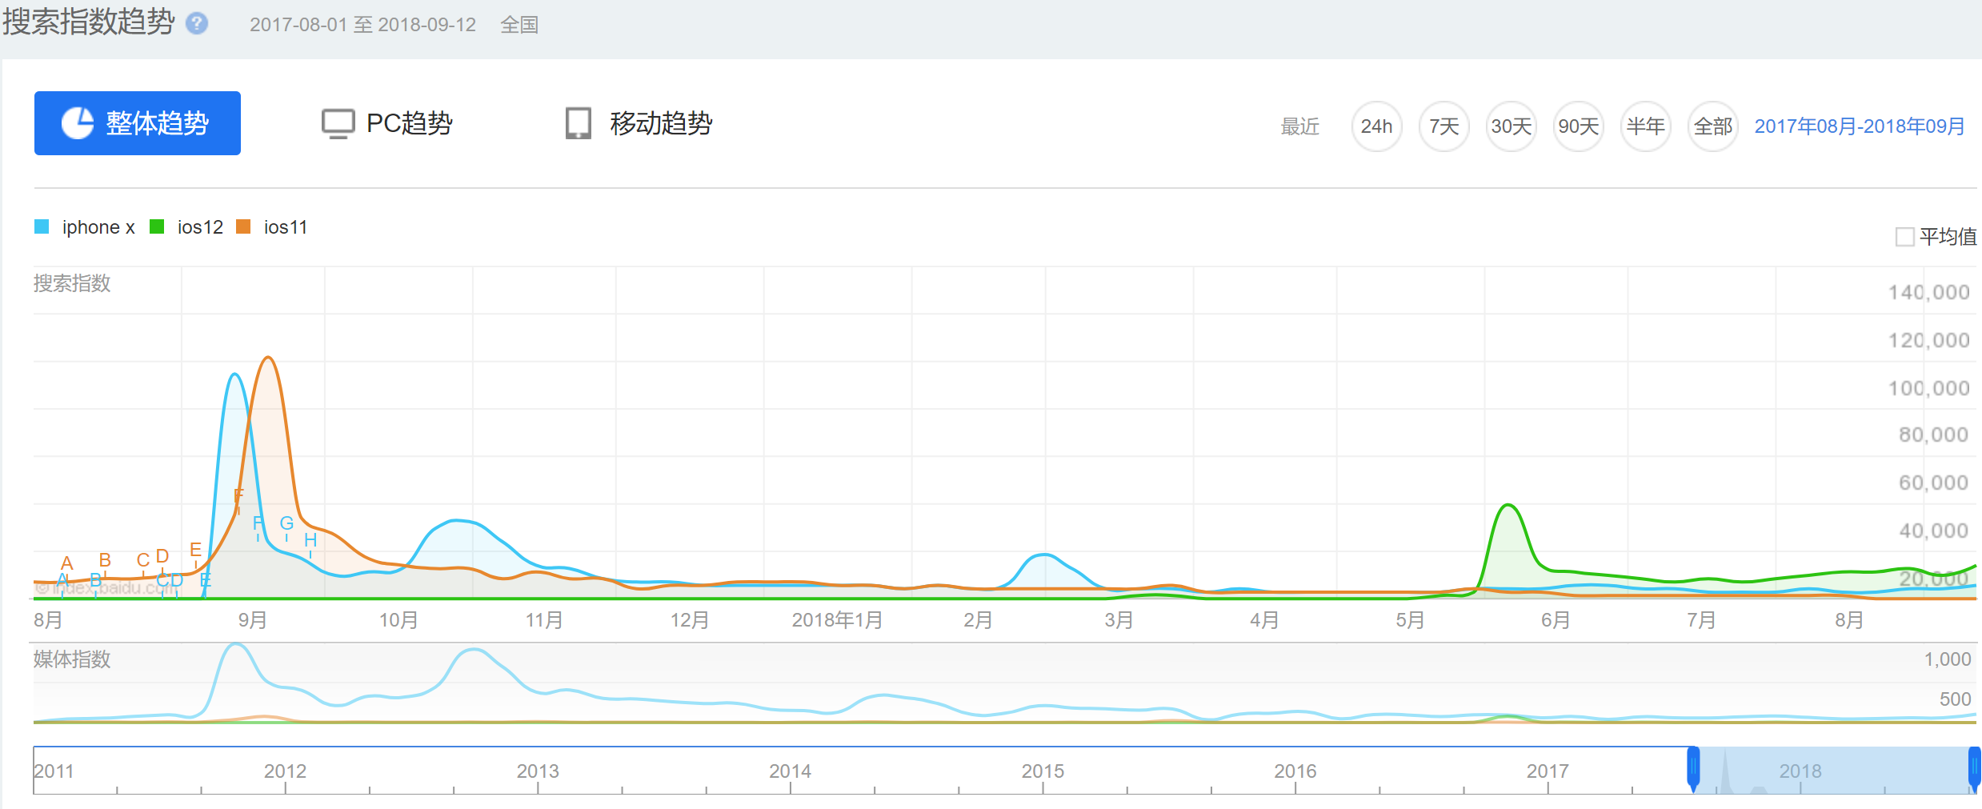Click the right timeline range handle
This screenshot has height=809, width=1982.
pyautogui.click(x=1974, y=769)
